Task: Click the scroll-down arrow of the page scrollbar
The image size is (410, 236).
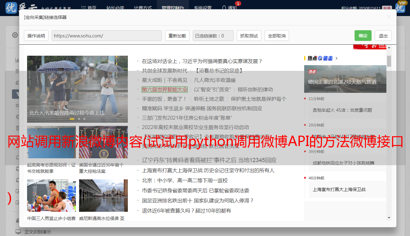Action: tap(389, 217)
